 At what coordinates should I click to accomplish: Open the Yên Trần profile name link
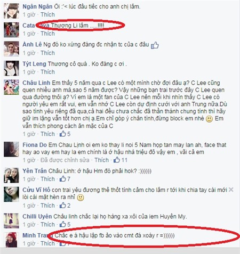[x=35, y=171]
